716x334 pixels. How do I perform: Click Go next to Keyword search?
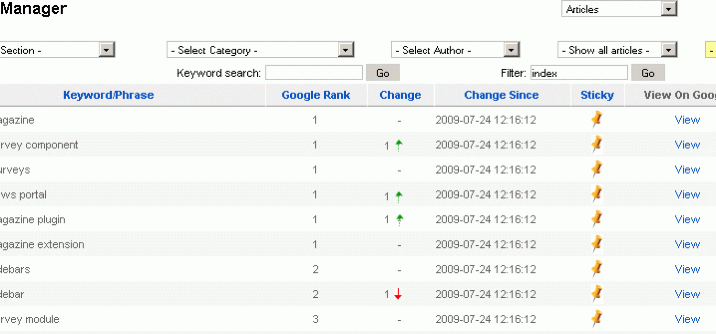(383, 72)
